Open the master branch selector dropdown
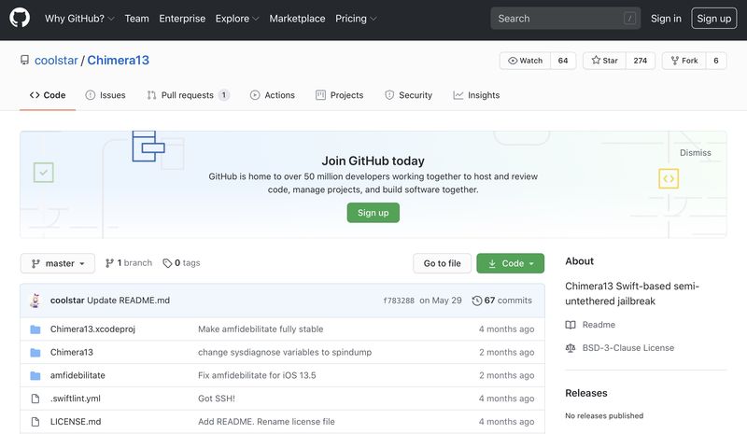Image resolution: width=747 pixels, height=434 pixels. [58, 263]
